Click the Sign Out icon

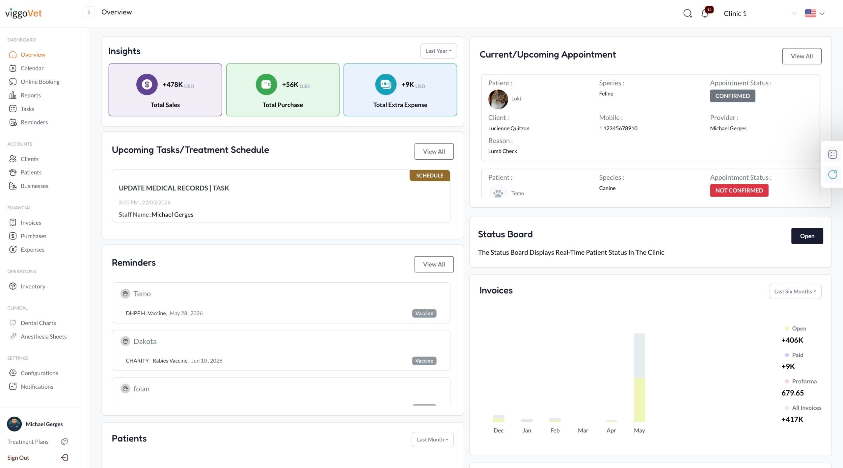(x=65, y=457)
